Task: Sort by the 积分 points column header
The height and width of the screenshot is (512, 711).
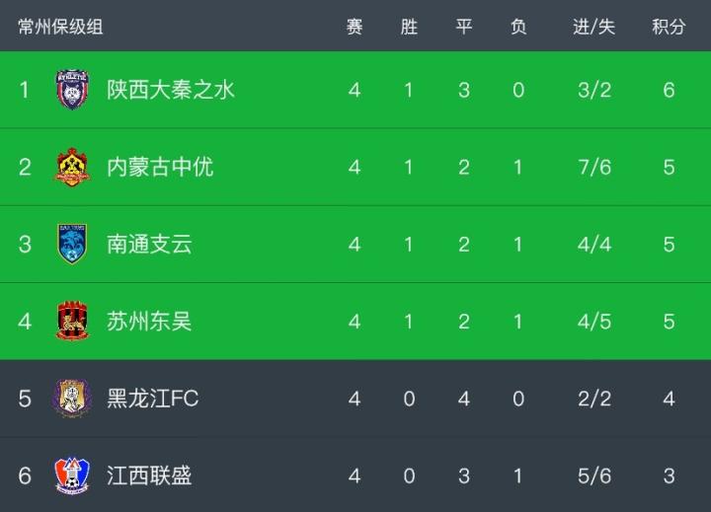Action: (x=669, y=27)
